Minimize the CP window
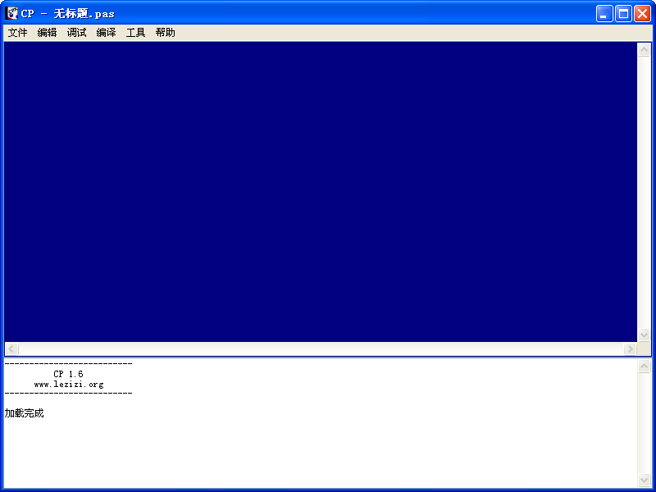656x492 pixels. pos(604,13)
